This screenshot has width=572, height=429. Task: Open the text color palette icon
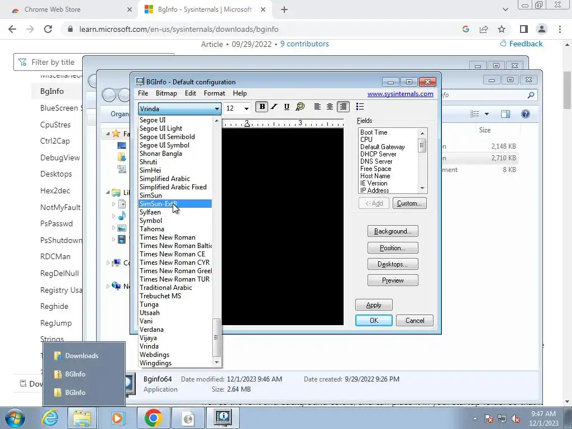tap(300, 107)
